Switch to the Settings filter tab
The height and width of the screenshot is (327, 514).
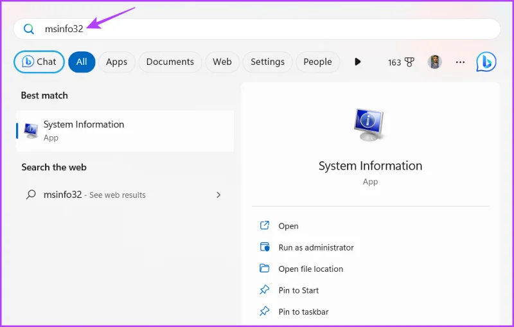pos(267,62)
